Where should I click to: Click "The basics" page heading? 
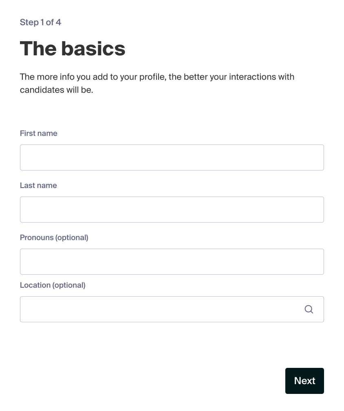[x=73, y=48]
